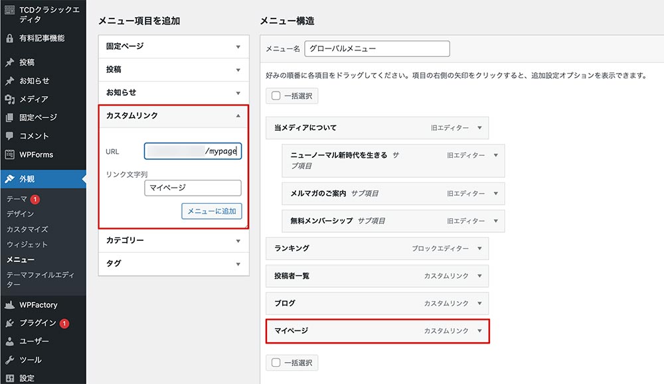Tick the top 一括選択 checkbox

(276, 96)
